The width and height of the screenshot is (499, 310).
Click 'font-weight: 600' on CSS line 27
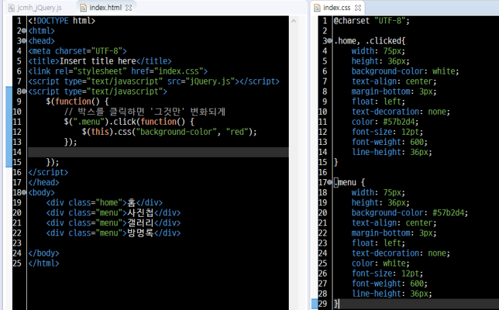click(x=390, y=284)
